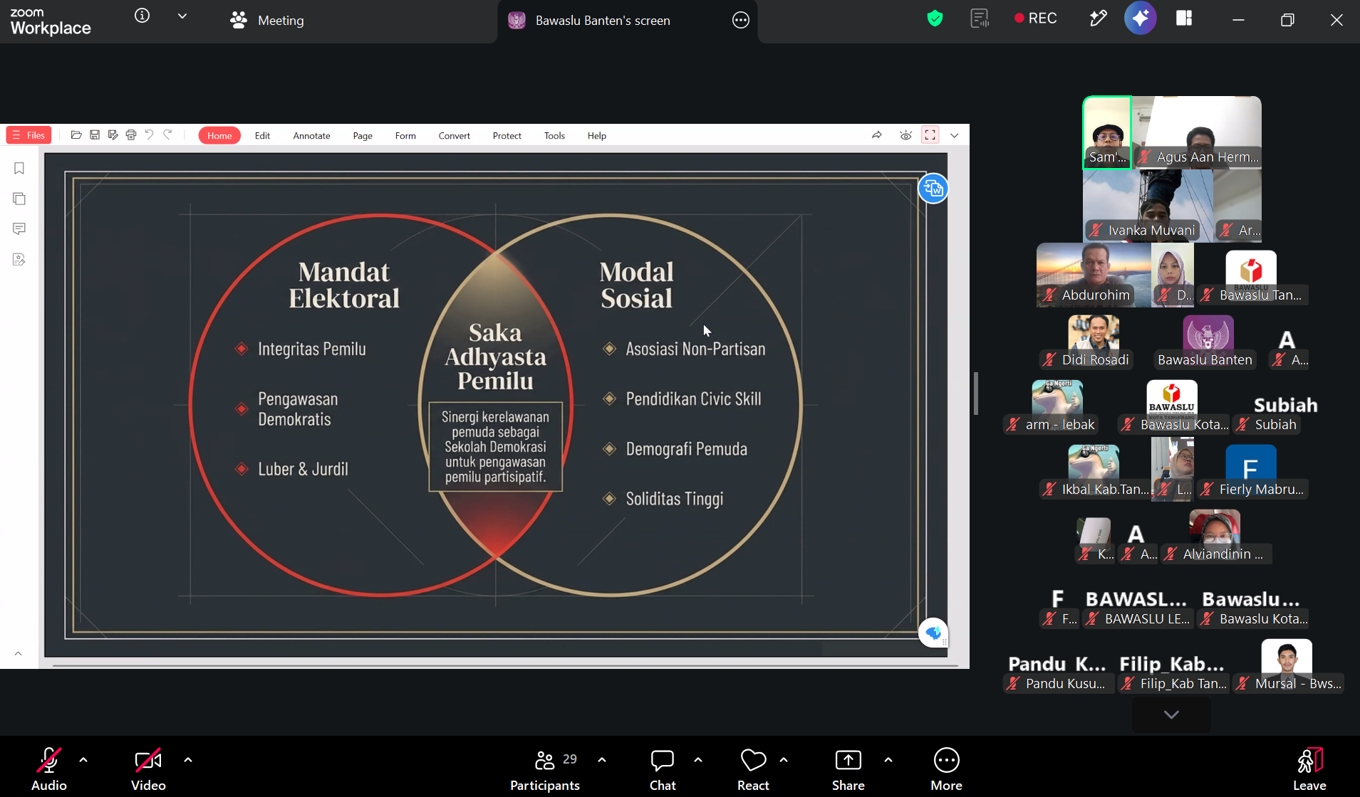Click the encryption shield icon
This screenshot has width=1360, height=797.
[935, 19]
